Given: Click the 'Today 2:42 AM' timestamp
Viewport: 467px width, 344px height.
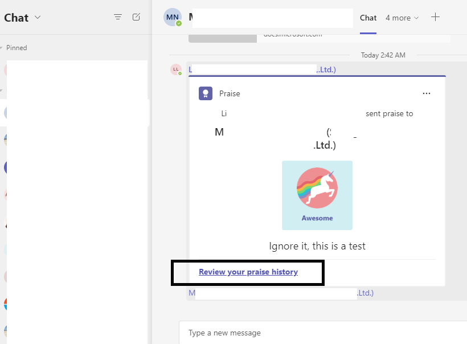Looking at the screenshot, I should [x=383, y=55].
